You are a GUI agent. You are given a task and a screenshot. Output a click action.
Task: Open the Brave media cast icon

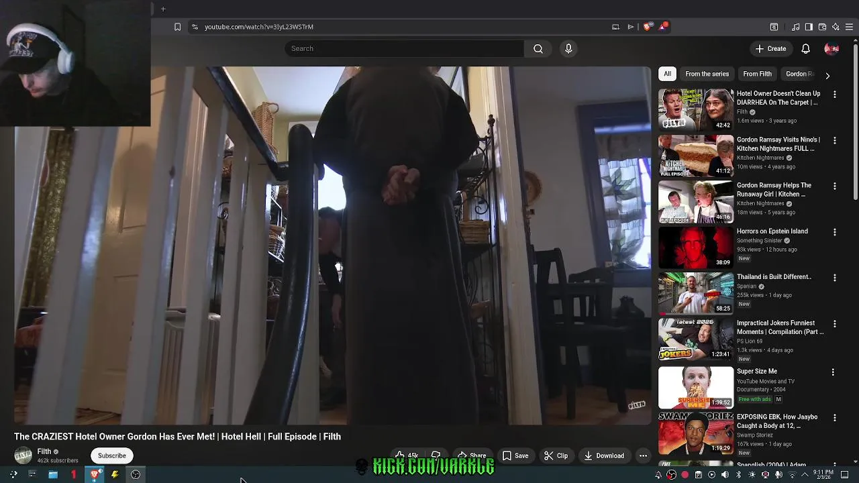(x=615, y=27)
